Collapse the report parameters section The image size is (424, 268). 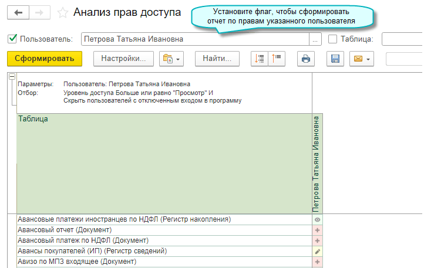[12, 77]
